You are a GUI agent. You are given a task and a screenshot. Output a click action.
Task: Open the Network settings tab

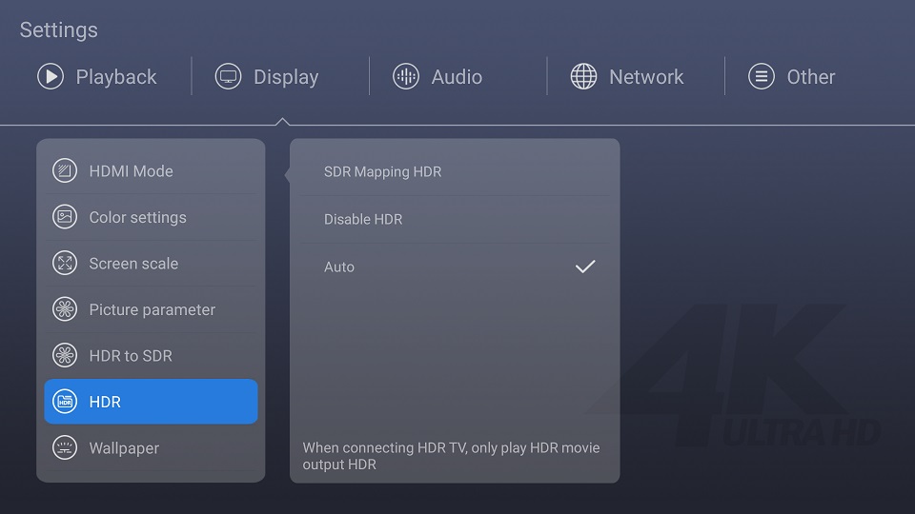(x=627, y=76)
